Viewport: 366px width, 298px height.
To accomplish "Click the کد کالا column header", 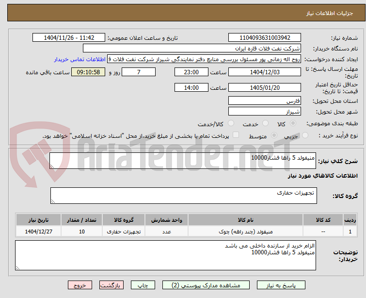I will coord(323,220).
